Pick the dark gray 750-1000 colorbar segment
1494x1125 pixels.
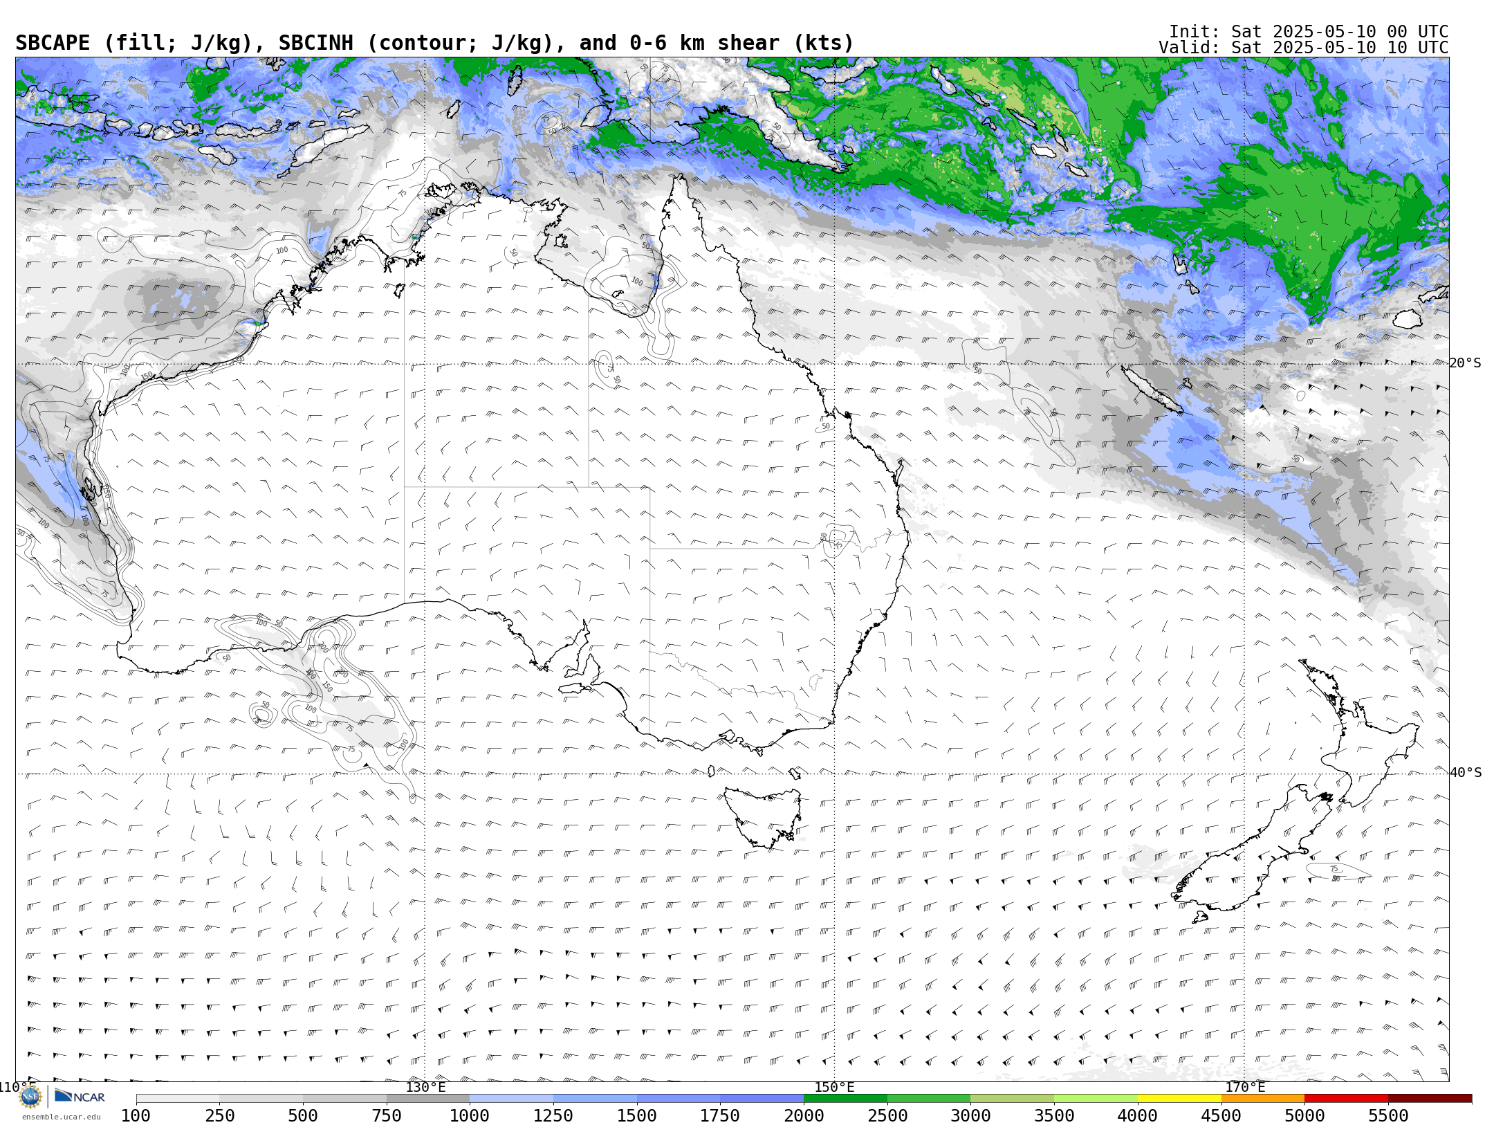click(428, 1099)
